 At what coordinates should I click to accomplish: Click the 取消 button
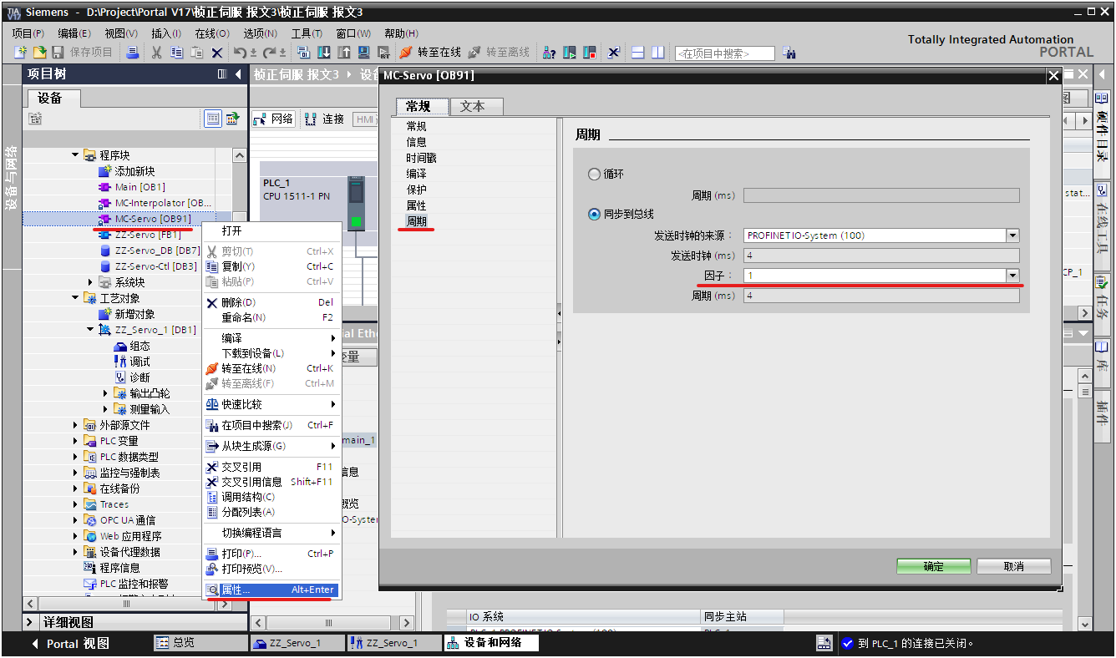point(1013,566)
